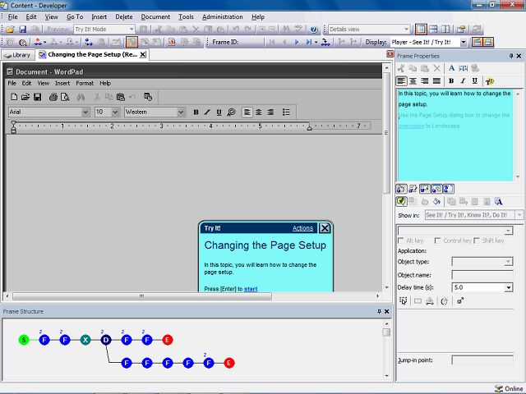The height and width of the screenshot is (394, 526).
Task: Click the blue Save disk icon
Action: pos(22,30)
